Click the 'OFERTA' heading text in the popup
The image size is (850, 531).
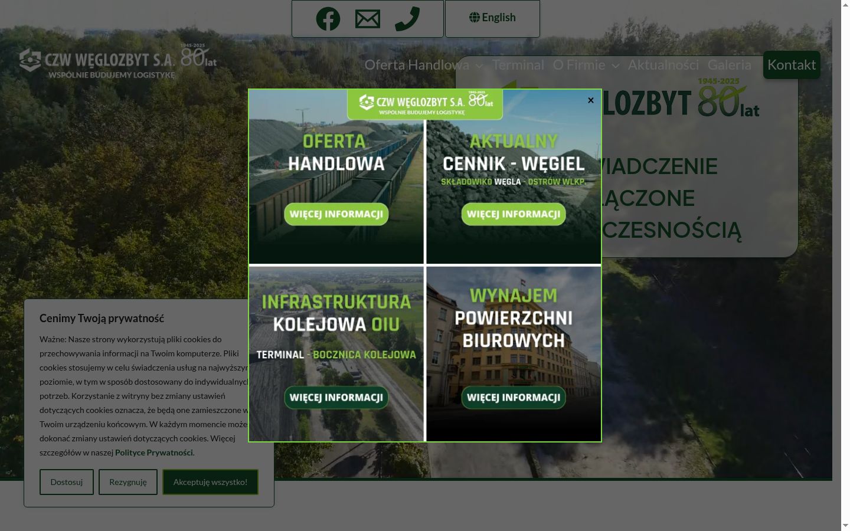click(335, 142)
